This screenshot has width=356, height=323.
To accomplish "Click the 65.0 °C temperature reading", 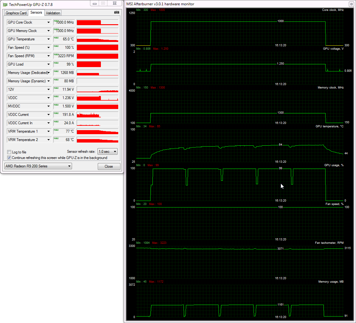I will [64, 39].
